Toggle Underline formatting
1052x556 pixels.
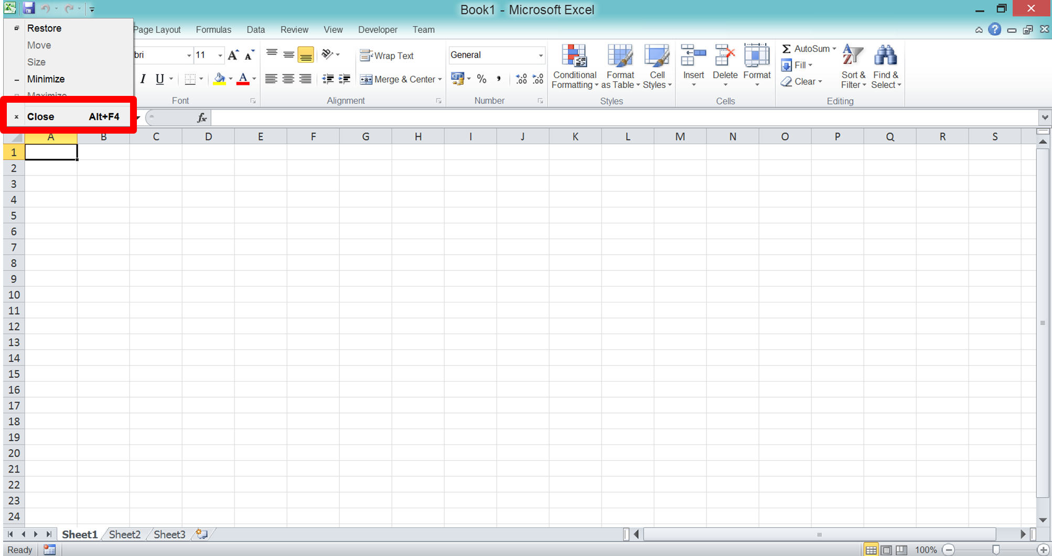159,79
